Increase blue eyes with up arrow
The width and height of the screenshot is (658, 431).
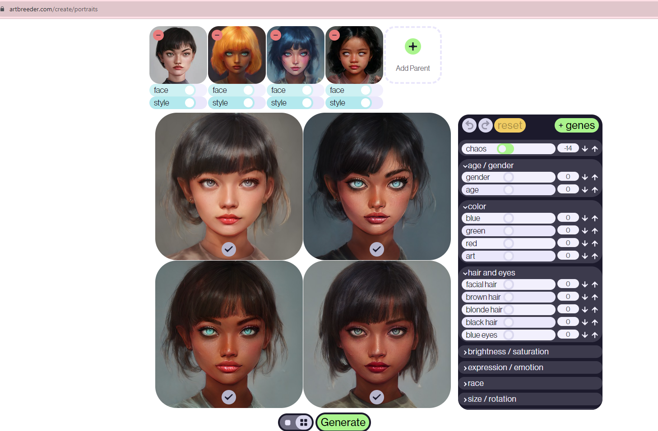(x=595, y=335)
